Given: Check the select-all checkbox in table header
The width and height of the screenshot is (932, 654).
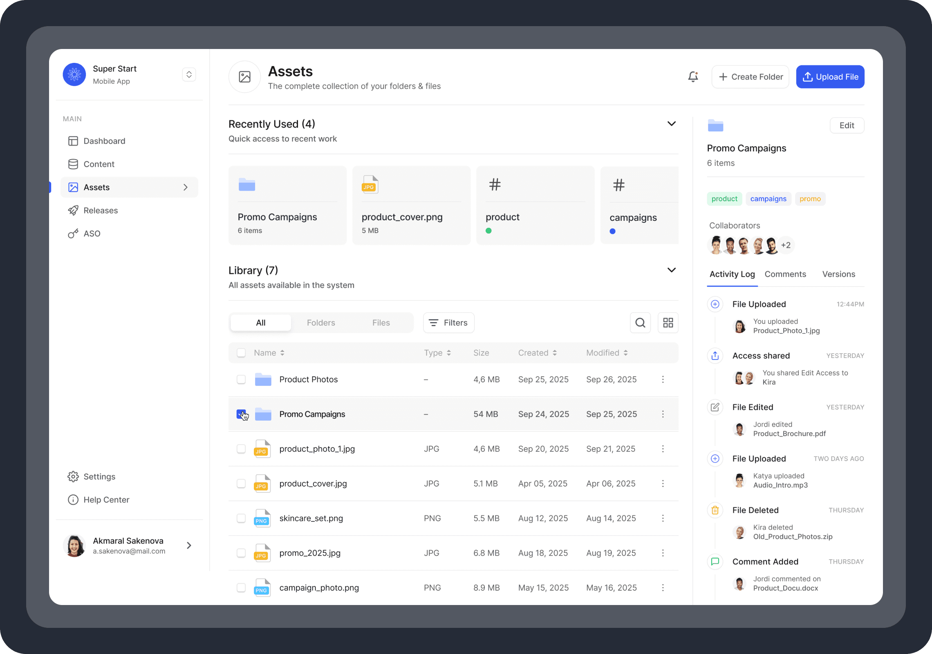Looking at the screenshot, I should (241, 352).
